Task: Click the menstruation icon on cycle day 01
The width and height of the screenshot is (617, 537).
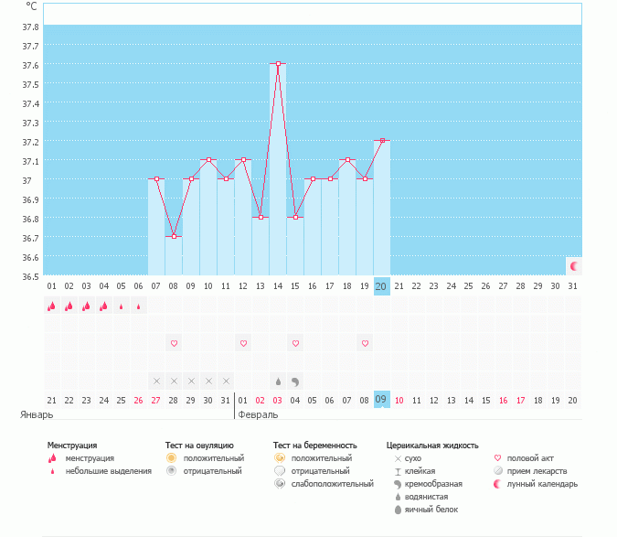Action: (52, 306)
